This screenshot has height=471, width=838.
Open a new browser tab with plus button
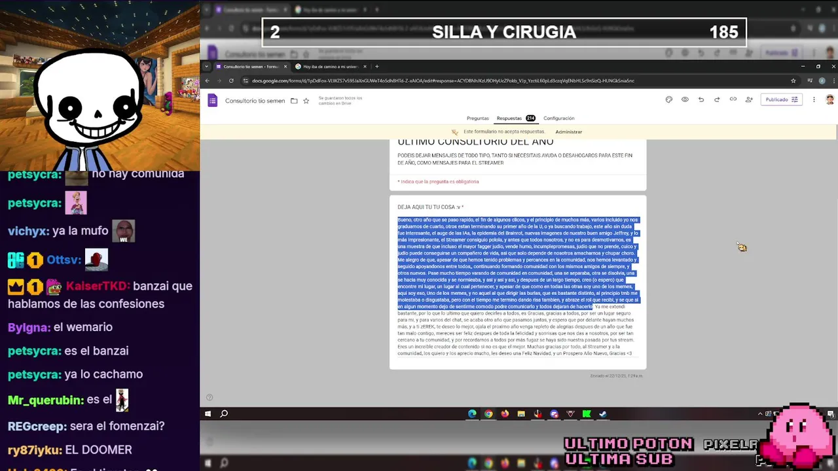376,67
